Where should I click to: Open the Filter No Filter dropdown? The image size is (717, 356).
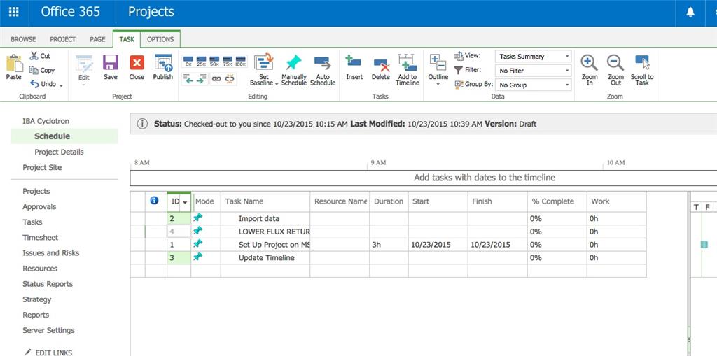click(534, 71)
